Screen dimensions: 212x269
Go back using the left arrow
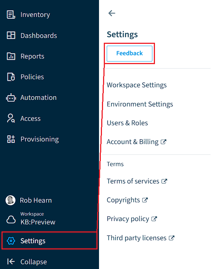point(112,13)
